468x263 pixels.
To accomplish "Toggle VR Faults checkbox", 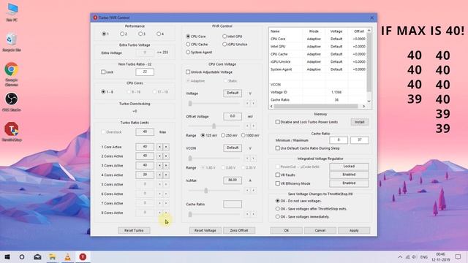I will point(278,175).
